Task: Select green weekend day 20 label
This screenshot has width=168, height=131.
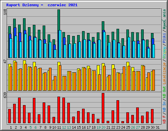Action: pyautogui.click(x=103, y=127)
